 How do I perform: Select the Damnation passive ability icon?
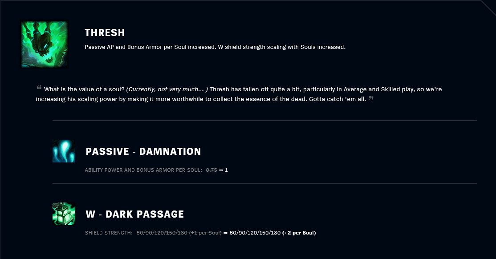point(64,151)
